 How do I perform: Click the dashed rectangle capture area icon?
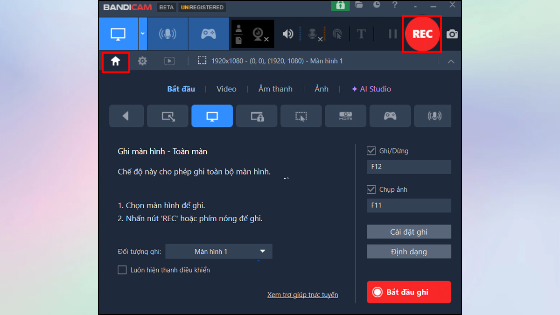pos(202,61)
